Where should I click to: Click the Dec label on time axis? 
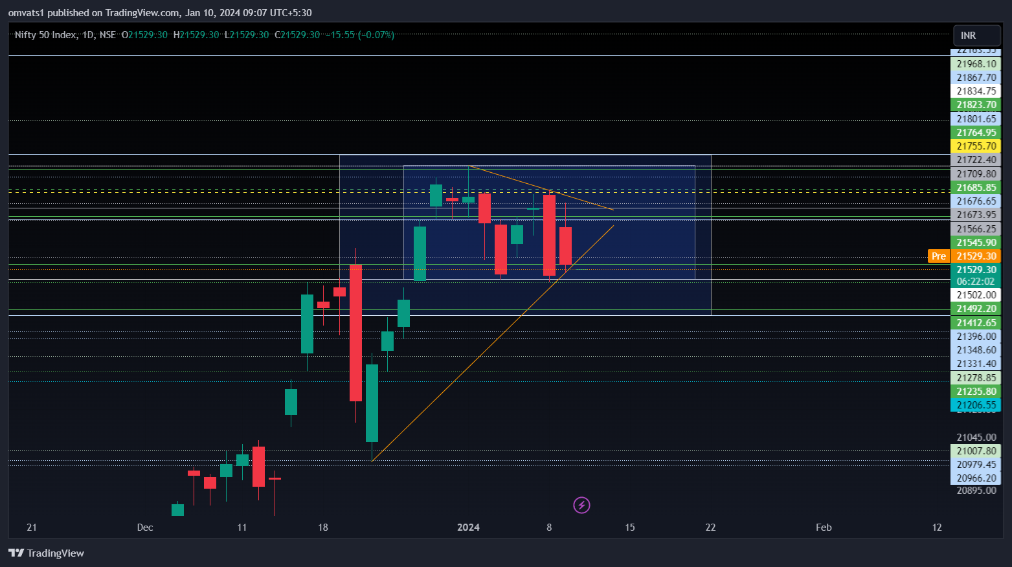[x=145, y=528]
